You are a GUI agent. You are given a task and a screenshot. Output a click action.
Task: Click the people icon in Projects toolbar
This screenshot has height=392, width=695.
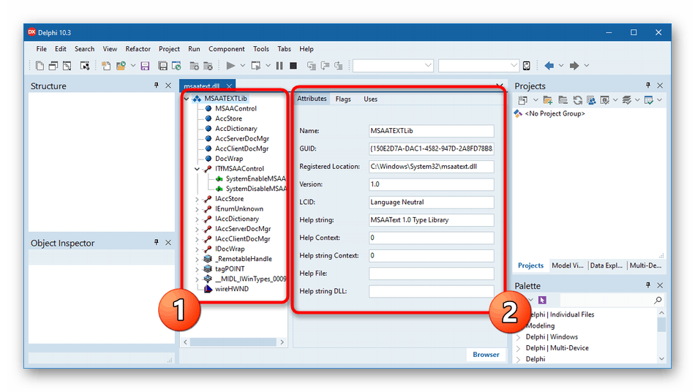tap(591, 100)
